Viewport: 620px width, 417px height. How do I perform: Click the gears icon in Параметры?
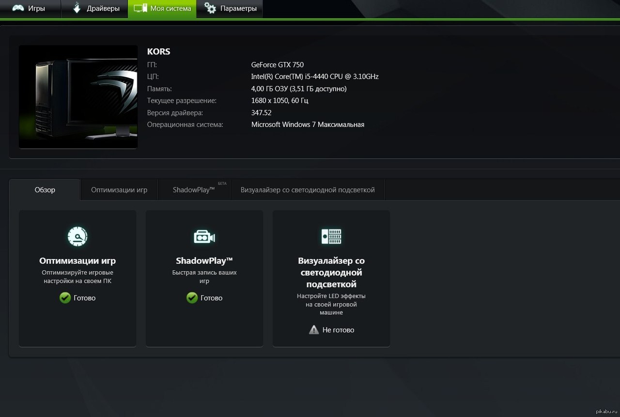210,8
